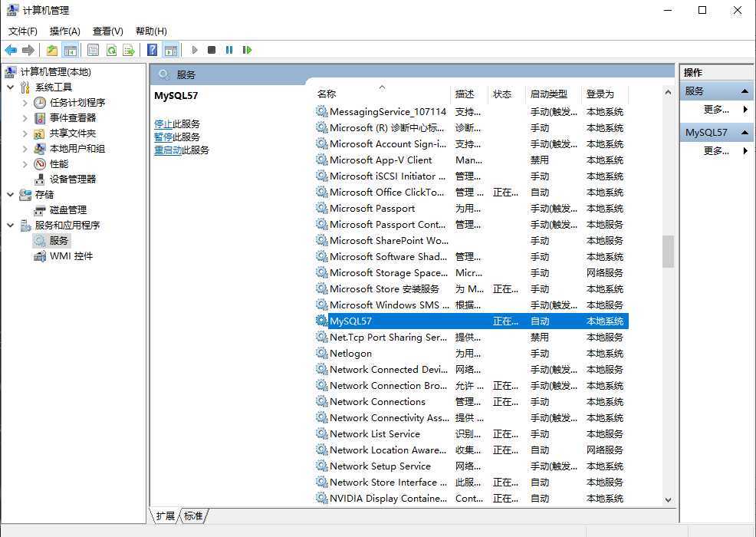Click the Forward arrow in the toolbar
756x537 pixels.
[x=28, y=50]
